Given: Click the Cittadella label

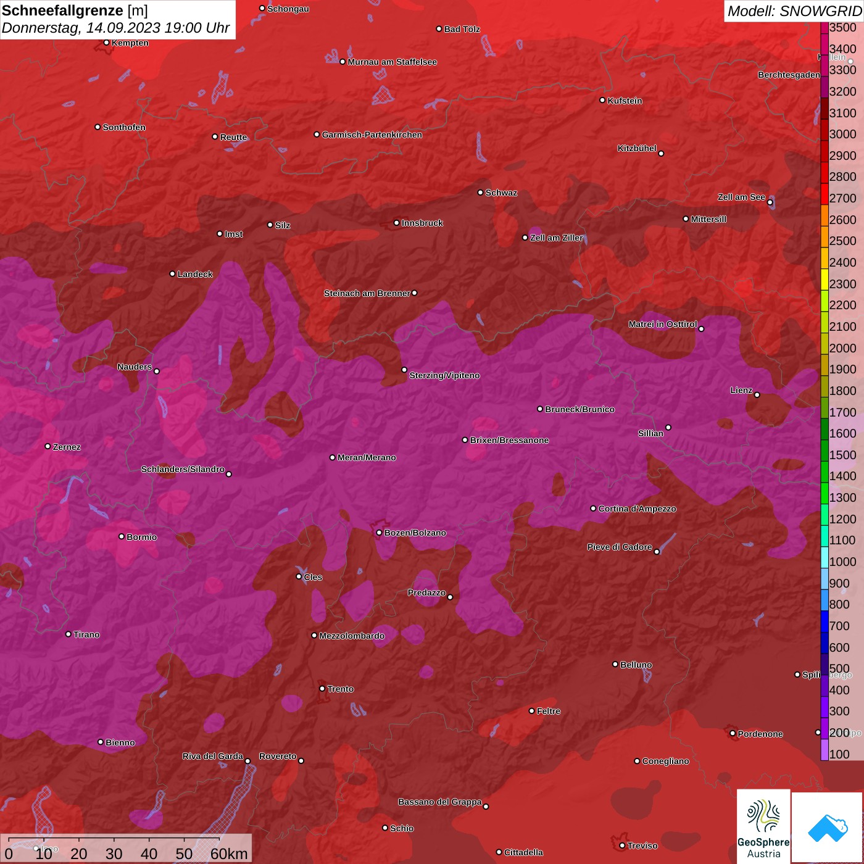Looking at the screenshot, I should pos(523,852).
